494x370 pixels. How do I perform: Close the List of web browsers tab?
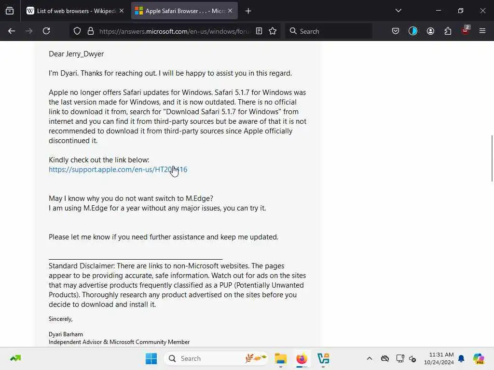pyautogui.click(x=122, y=11)
